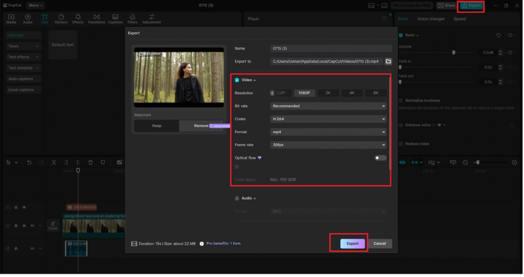Image resolution: width=524 pixels, height=277 pixels.
Task: Toggle the Basic section checkbox
Action: click(401, 35)
